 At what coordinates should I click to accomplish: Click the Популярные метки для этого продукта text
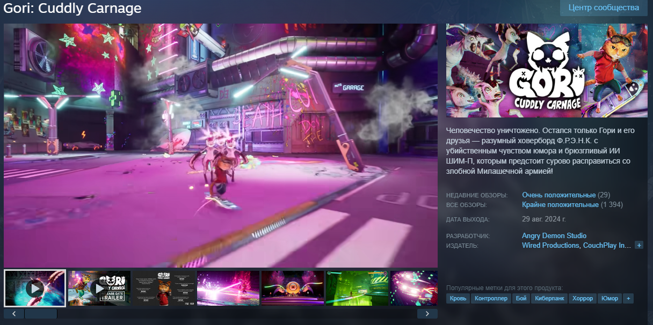click(504, 288)
